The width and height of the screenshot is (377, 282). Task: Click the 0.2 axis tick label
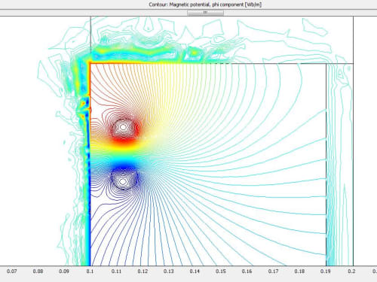(351, 271)
